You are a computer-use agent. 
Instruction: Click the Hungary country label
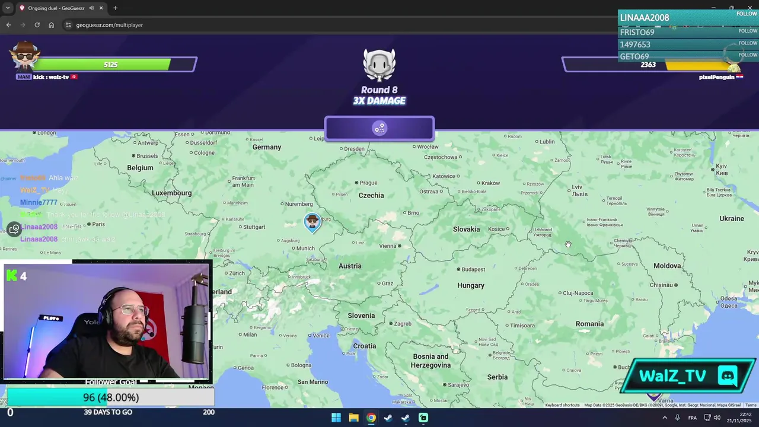click(471, 285)
